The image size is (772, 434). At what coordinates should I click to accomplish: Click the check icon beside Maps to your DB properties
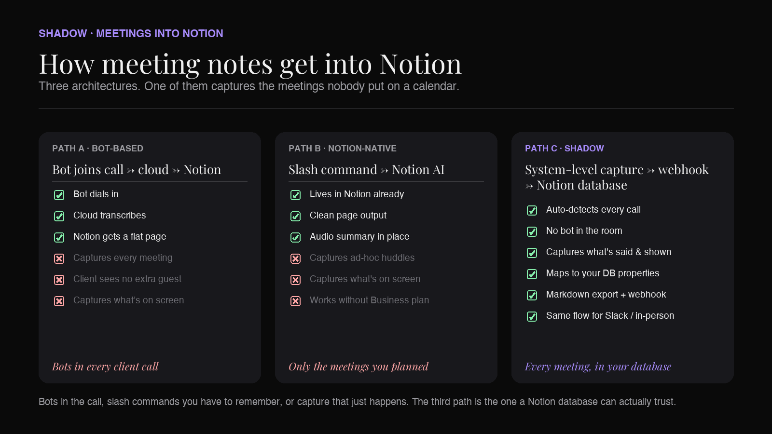(532, 274)
